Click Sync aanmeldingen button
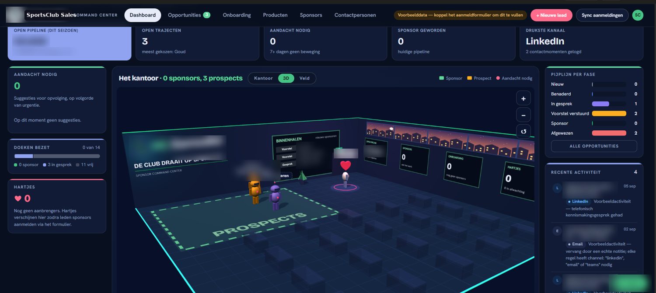 click(602, 15)
